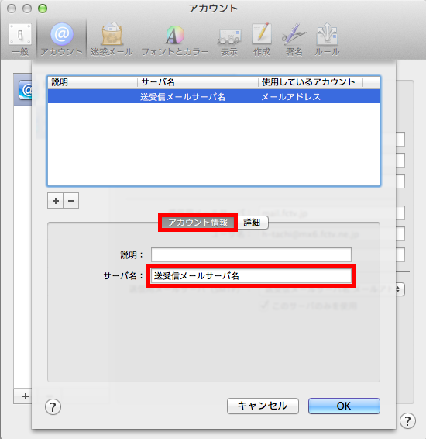This screenshot has width=426, height=439.
Task: Remove selected server with minus button
Action: [71, 201]
